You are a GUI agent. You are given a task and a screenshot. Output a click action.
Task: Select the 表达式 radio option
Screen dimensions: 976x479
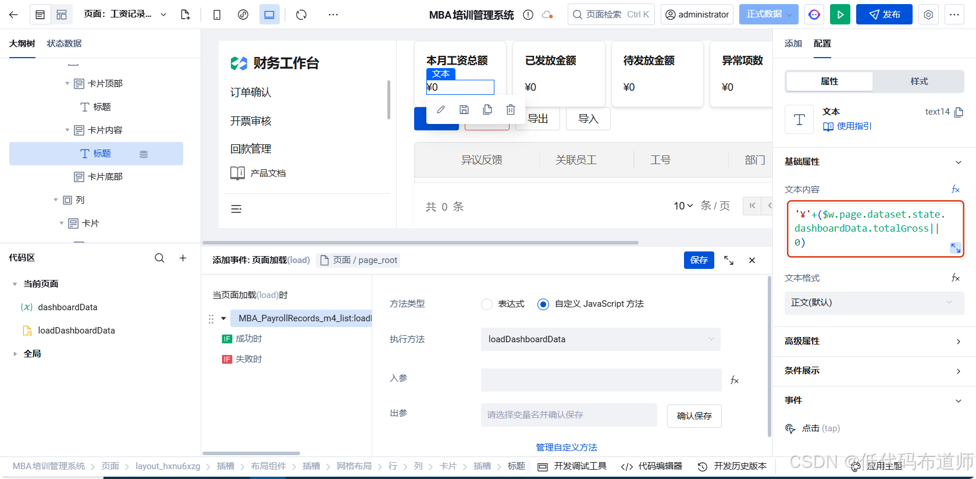click(487, 304)
